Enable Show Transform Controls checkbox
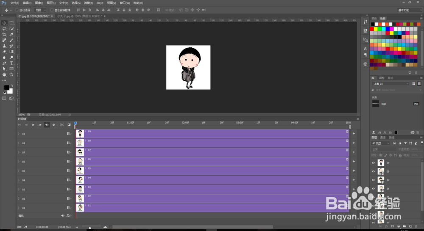 coord(52,10)
